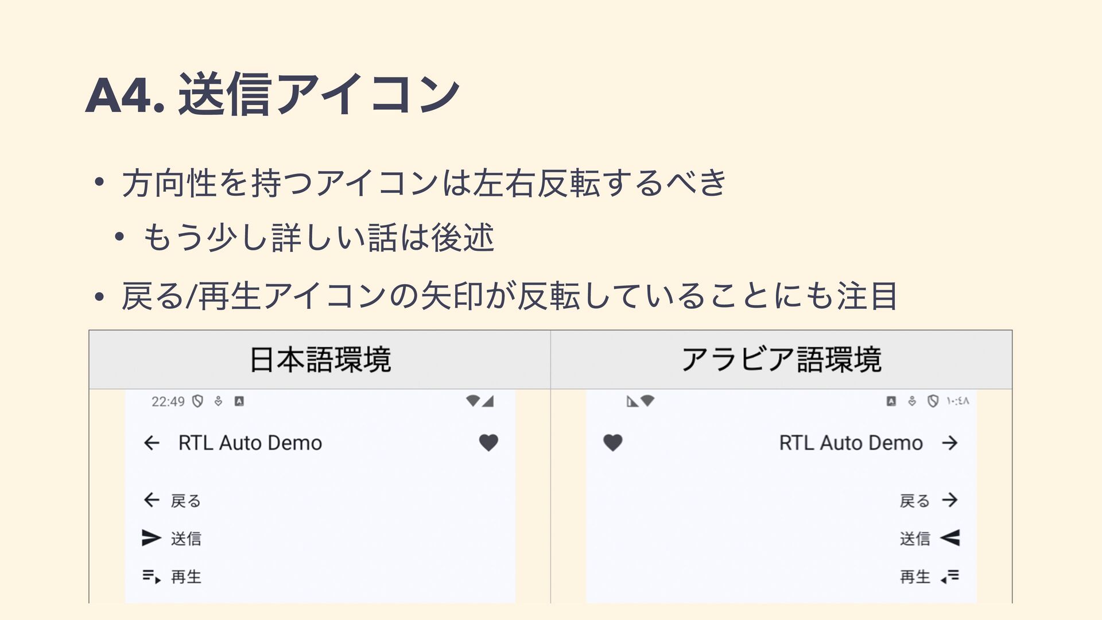Click the flipped send icon in Arabic panel

coord(950,538)
